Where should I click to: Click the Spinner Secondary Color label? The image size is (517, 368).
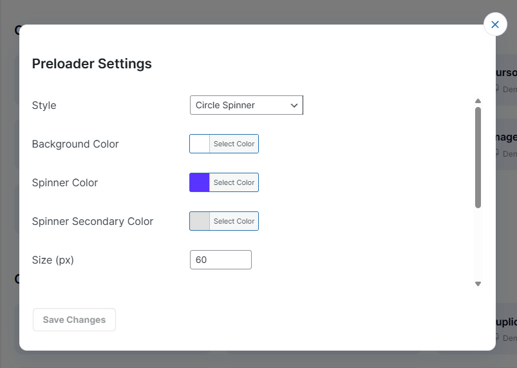click(93, 221)
